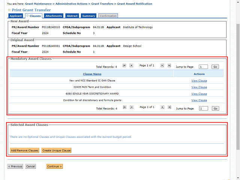This screenshot has height=180, width=240.
Task: Click the top previous-page arrow icon
Action: [131, 65]
